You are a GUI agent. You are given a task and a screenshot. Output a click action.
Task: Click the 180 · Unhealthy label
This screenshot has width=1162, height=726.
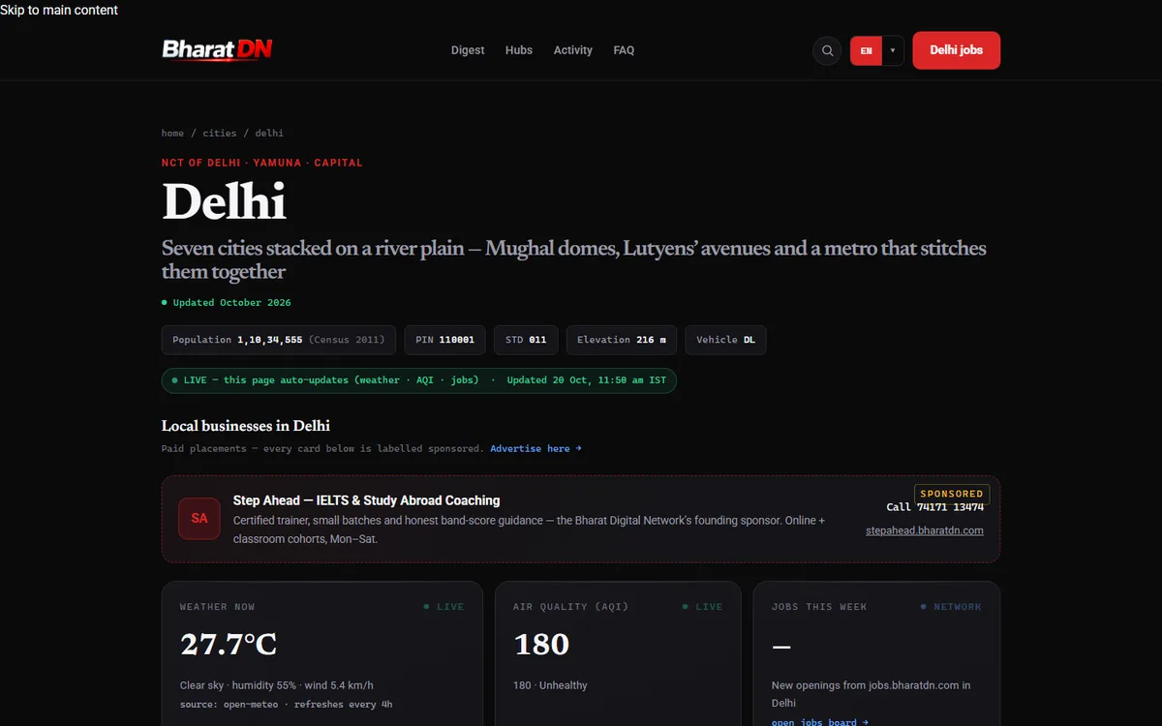tap(550, 685)
